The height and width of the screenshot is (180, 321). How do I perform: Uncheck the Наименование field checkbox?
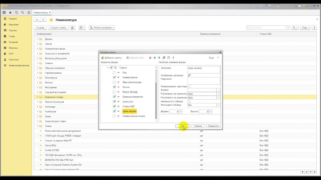tap(114, 77)
